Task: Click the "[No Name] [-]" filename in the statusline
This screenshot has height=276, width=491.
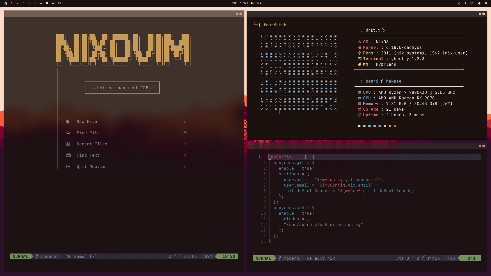Action: click(81, 257)
